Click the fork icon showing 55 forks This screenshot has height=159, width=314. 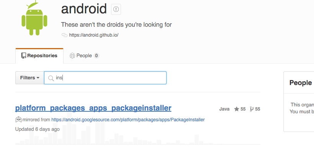[x=252, y=109]
